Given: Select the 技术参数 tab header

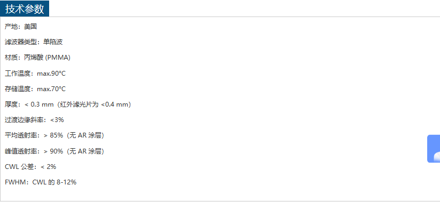Looking at the screenshot, I should click(25, 9).
